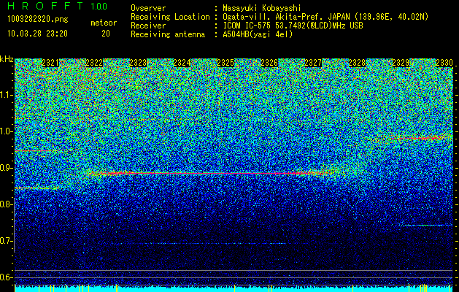Click the 1.0 kHz axis label
Image resolution: width=459 pixels, height=292 pixels.
pyautogui.click(x=7, y=131)
